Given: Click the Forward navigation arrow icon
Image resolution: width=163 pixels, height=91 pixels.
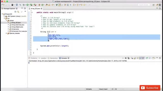Looking at the screenshot, I should click(88, 5).
